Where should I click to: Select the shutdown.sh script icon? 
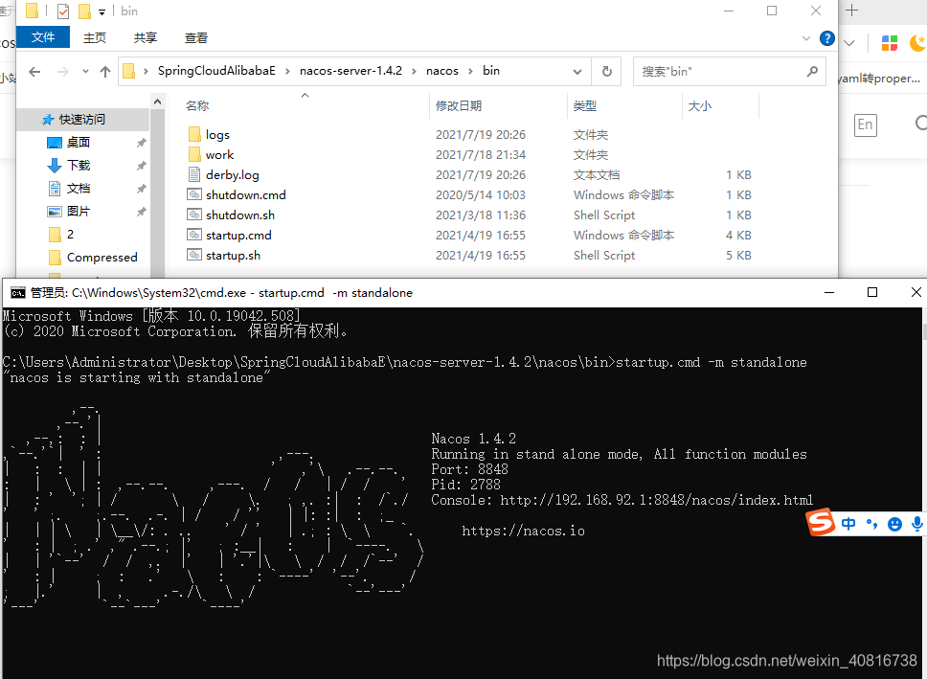[194, 215]
